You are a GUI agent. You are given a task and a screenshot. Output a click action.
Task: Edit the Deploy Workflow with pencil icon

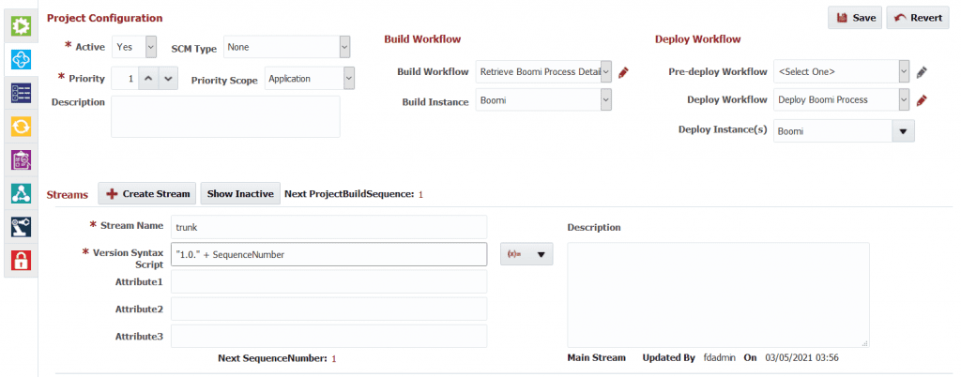pos(922,99)
